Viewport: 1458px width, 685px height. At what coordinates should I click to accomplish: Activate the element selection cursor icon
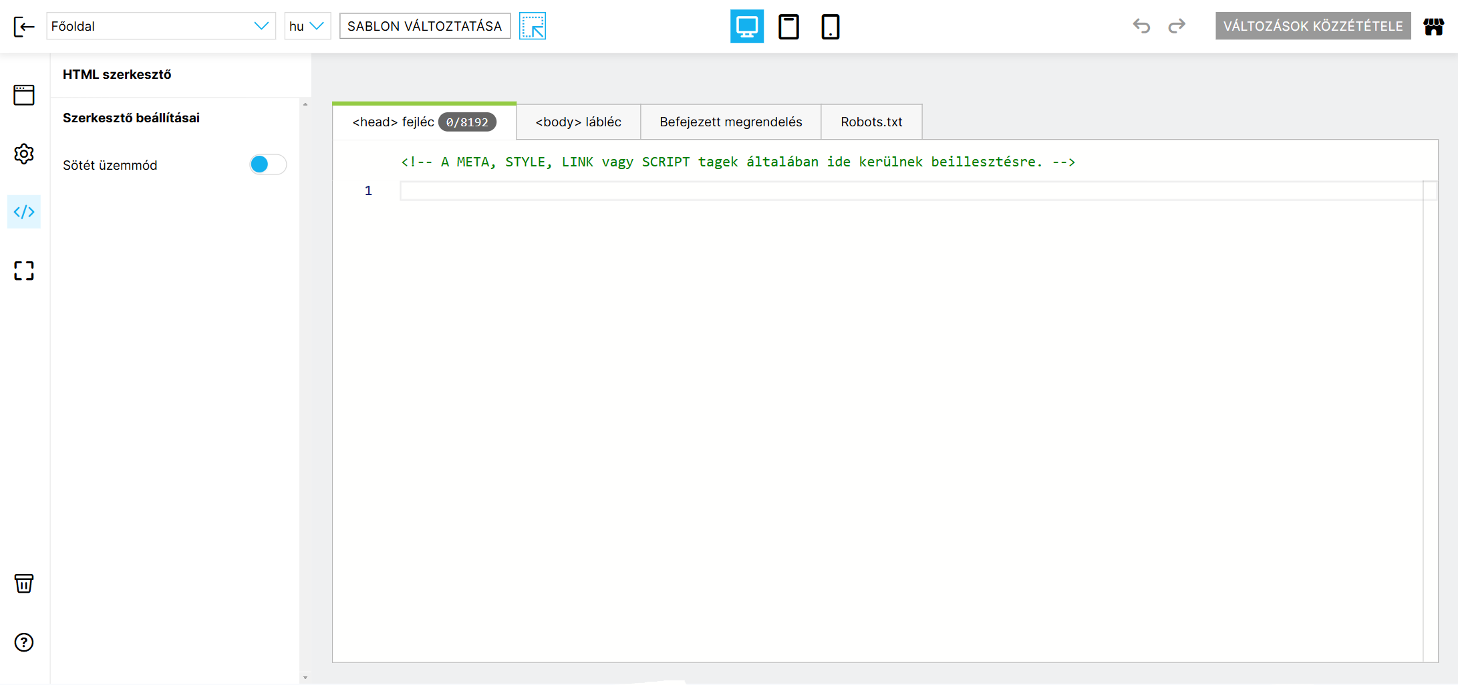pos(533,26)
